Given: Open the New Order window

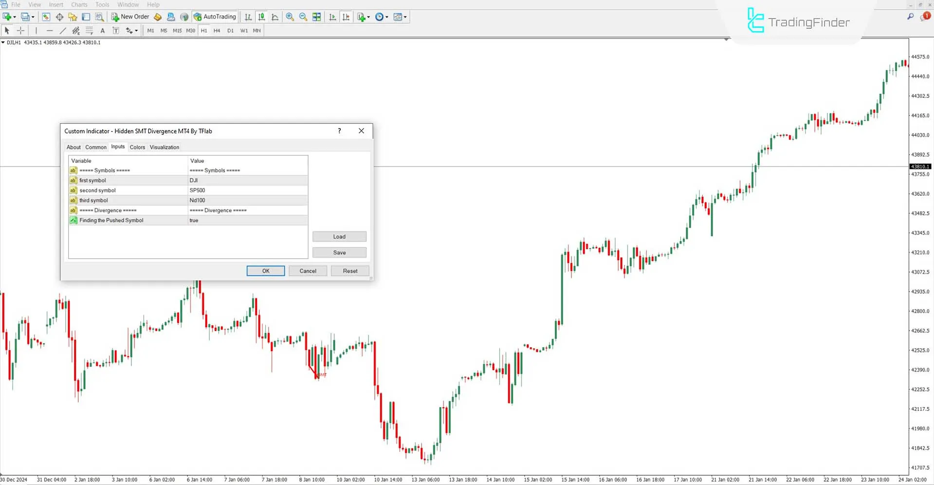Looking at the screenshot, I should (129, 17).
